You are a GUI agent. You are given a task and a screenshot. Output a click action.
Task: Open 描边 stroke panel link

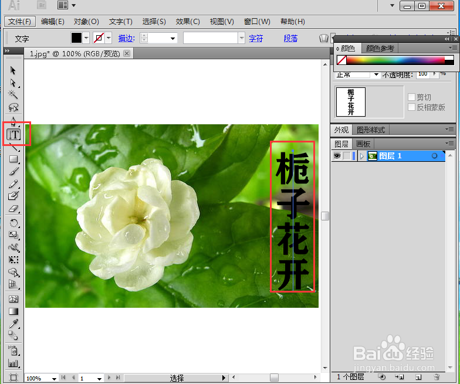127,39
